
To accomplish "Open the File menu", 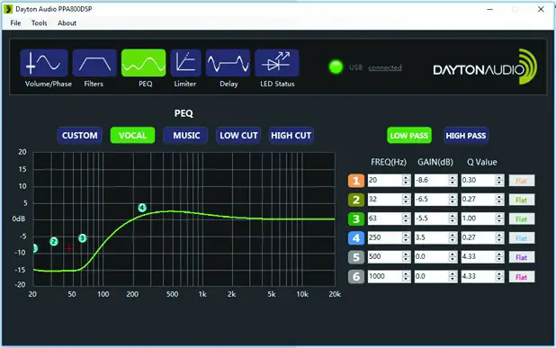I will tap(15, 23).
